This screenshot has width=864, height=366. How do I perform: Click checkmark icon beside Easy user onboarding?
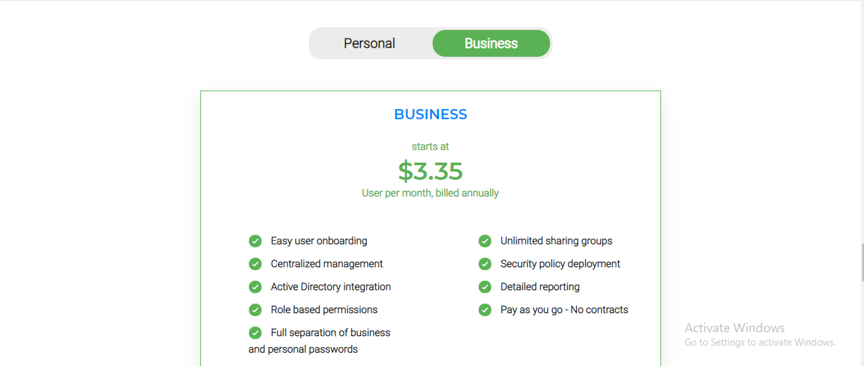point(255,241)
